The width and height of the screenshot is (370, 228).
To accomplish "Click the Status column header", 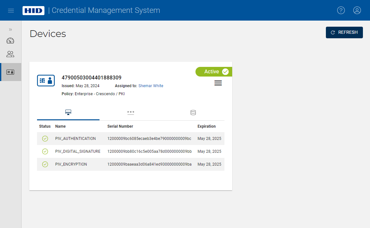I will 45,126.
